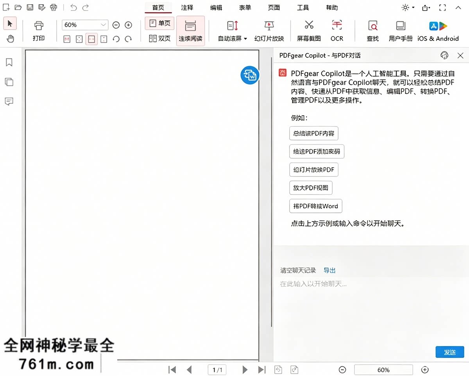Rotate the page clockwise
This screenshot has width=469, height=376.
tap(128, 39)
